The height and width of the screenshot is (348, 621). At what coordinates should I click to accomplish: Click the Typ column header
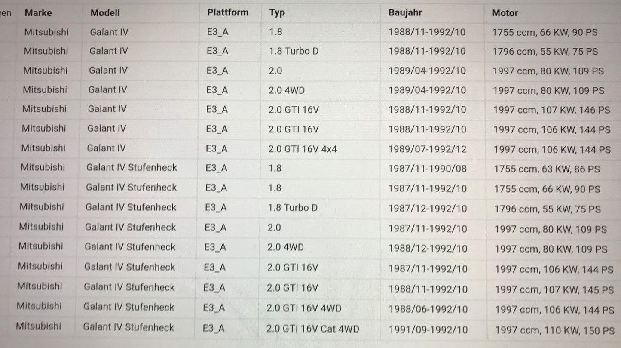[x=277, y=13]
